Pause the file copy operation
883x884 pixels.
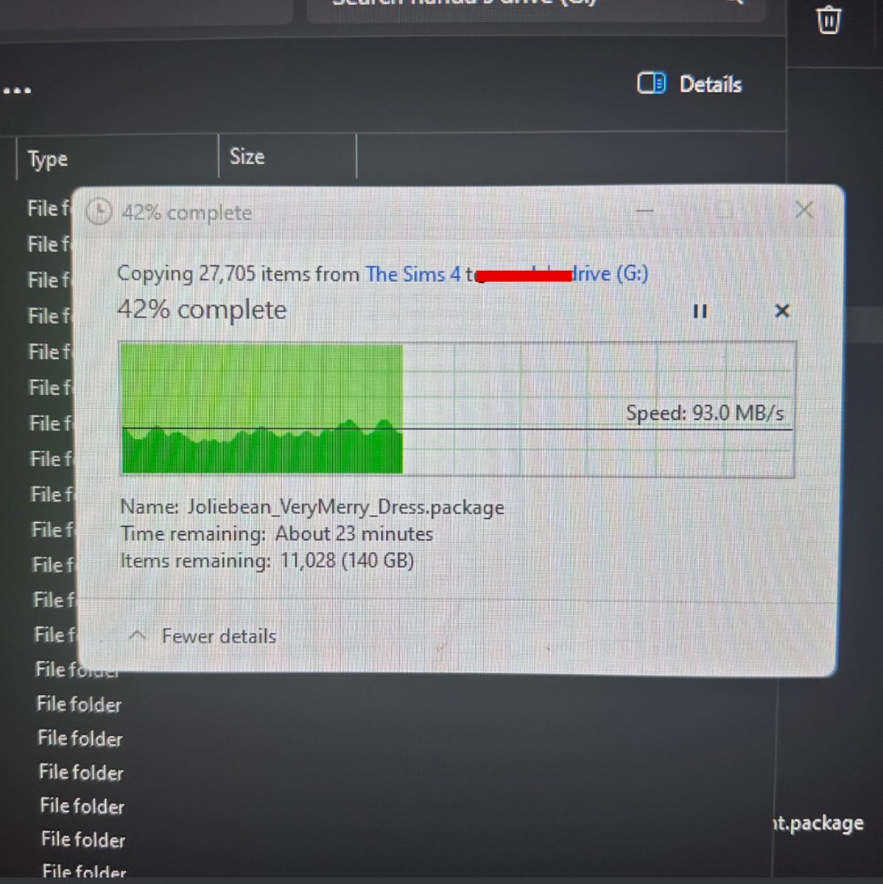click(x=700, y=312)
